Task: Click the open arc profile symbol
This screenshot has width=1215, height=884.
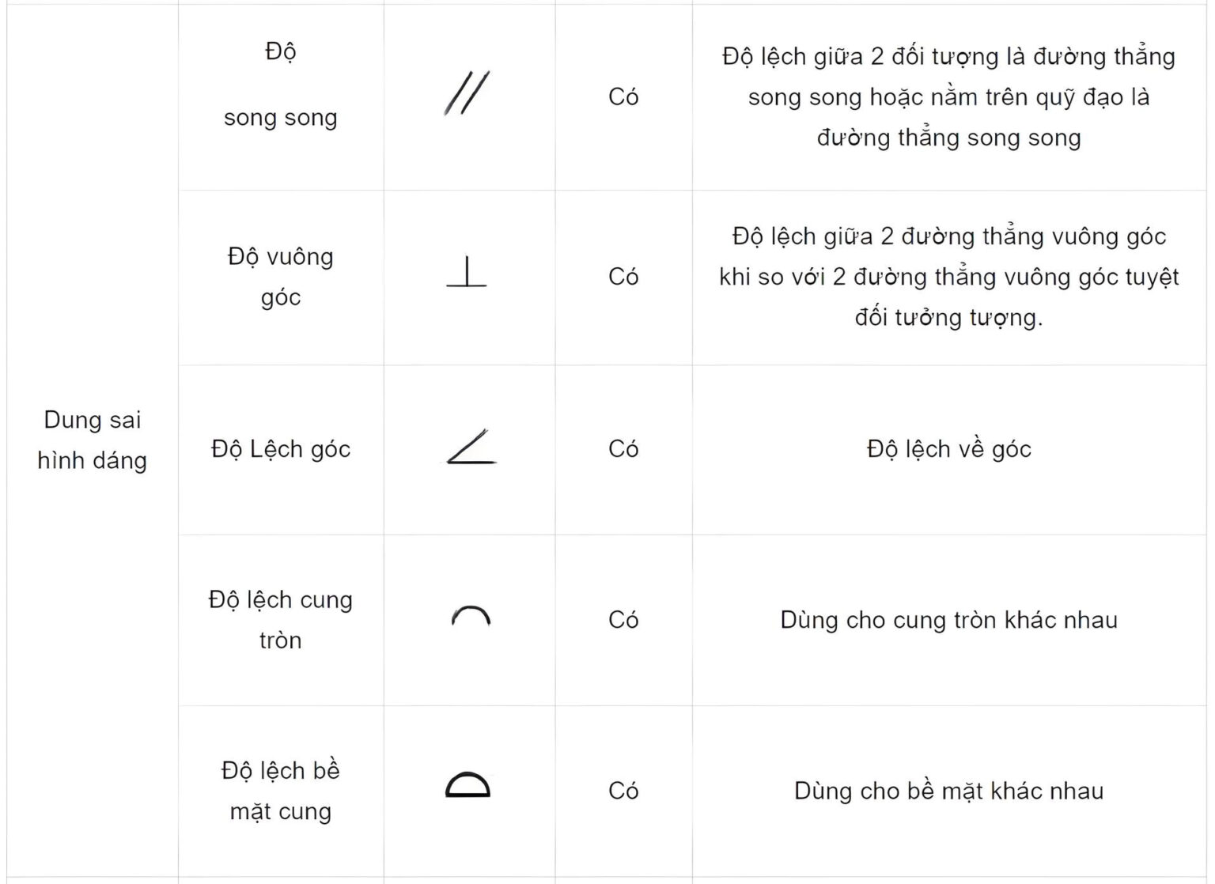Action: (x=471, y=616)
